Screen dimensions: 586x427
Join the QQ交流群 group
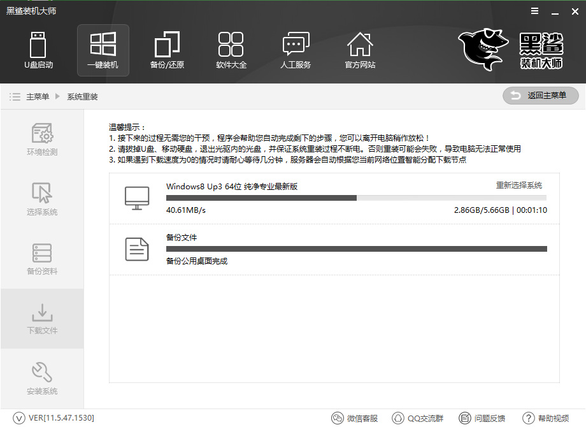pyautogui.click(x=418, y=419)
